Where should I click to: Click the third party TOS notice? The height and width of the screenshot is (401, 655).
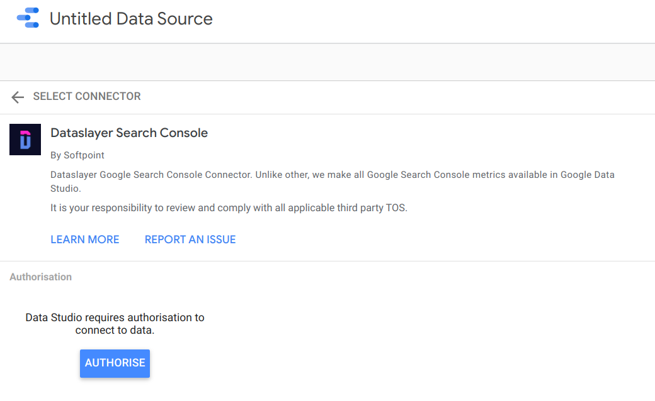[x=229, y=207]
